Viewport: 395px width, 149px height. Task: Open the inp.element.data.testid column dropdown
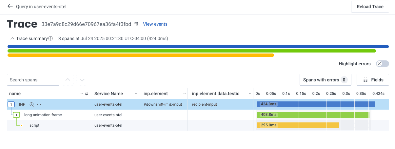tap(250, 94)
